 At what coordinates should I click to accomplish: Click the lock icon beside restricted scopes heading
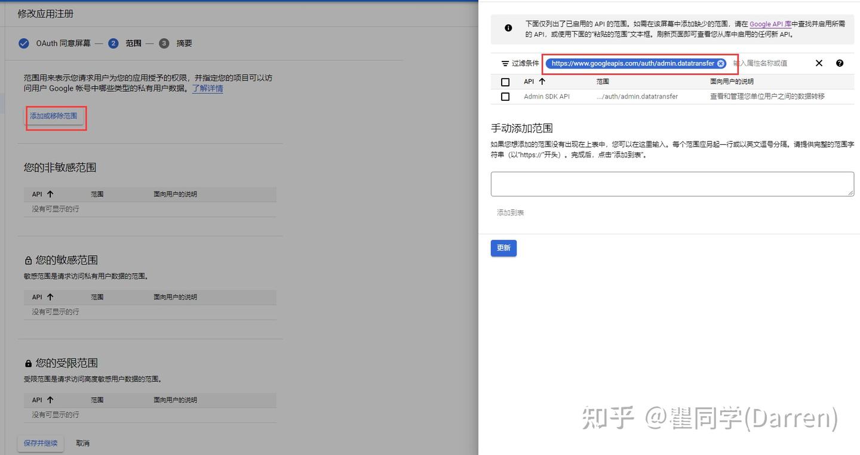coord(28,363)
